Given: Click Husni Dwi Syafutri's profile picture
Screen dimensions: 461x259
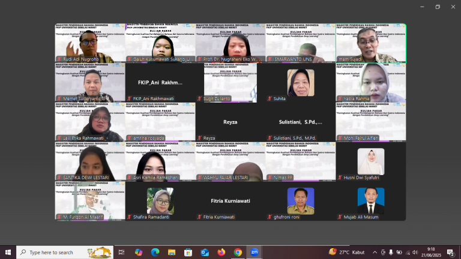Looking at the screenshot, I should point(371,161).
